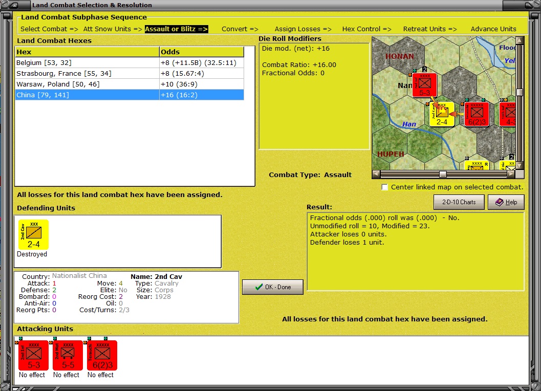Click the highlighted Assault or Blitz step
Viewport: 541px width, 391px height.
tap(176, 29)
